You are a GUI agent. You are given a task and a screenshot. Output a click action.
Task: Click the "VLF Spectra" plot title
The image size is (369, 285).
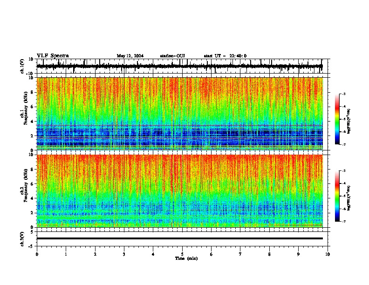[x=53, y=55]
